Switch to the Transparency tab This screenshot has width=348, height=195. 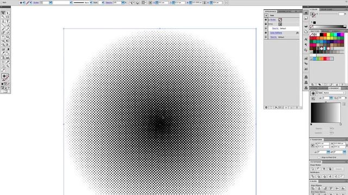(x=322, y=88)
